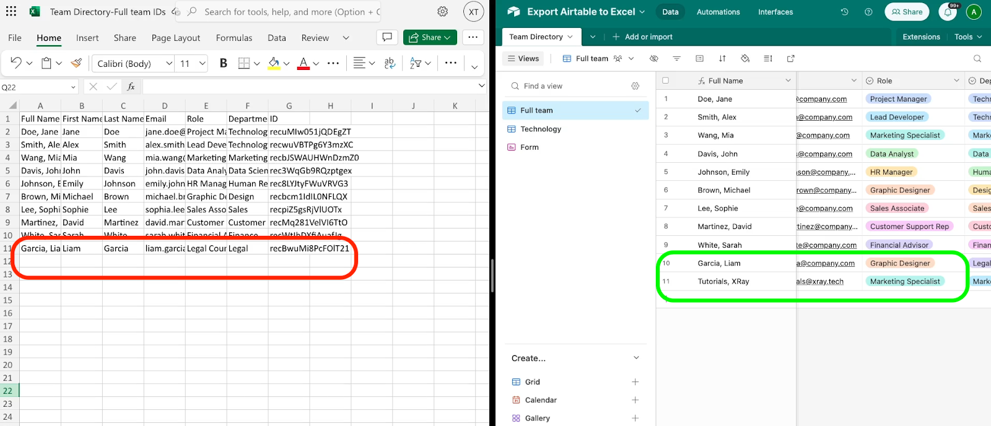This screenshot has height=426, width=991.
Task: Open the Export Airtable to Excel base menu
Action: click(586, 12)
